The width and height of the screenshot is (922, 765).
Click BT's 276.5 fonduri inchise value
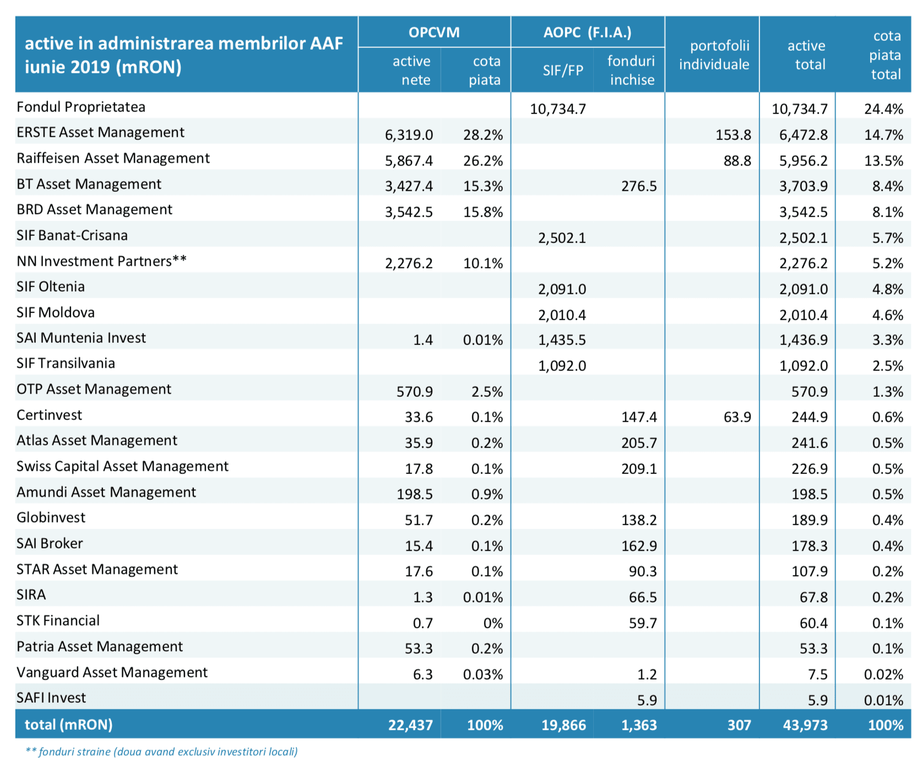pos(639,186)
